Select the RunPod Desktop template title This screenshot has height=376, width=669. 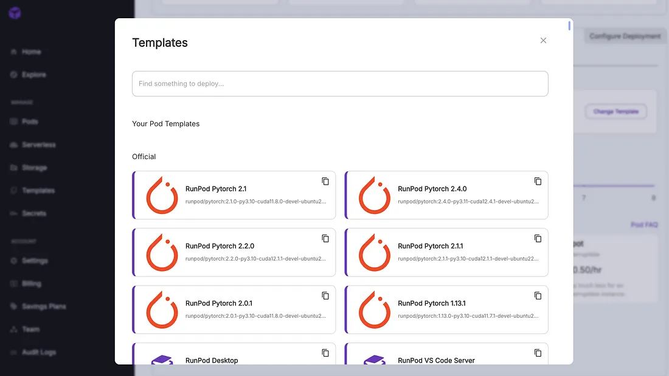[212, 360]
